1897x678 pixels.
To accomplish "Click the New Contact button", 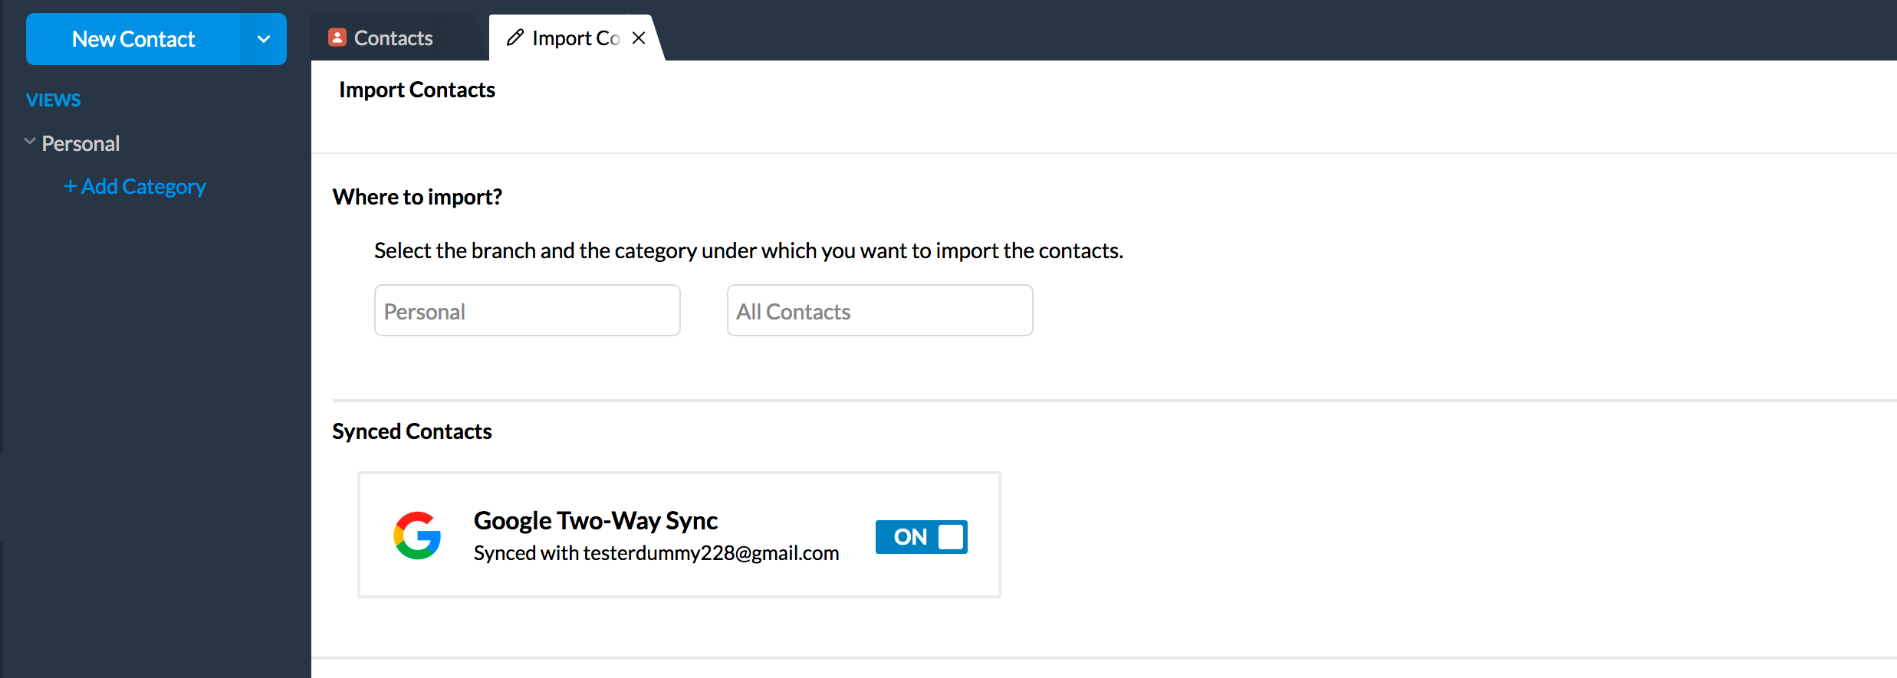I will pyautogui.click(x=133, y=39).
